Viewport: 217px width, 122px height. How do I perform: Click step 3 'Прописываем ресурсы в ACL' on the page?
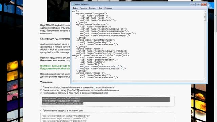pyautogui.click(x=74, y=93)
